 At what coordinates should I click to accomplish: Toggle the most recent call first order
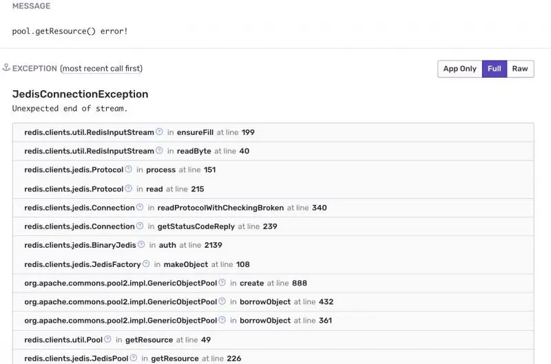pyautogui.click(x=101, y=68)
